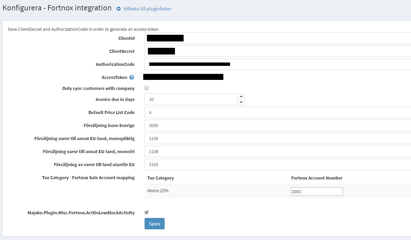
Task: Click the back arrow icon beside pluginlistan link
Action: [119, 9]
